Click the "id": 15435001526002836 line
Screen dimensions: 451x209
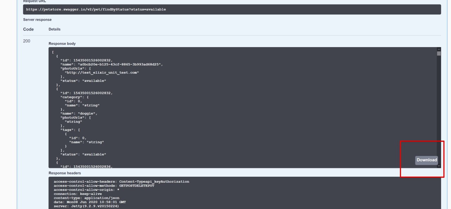pyautogui.click(x=87, y=166)
